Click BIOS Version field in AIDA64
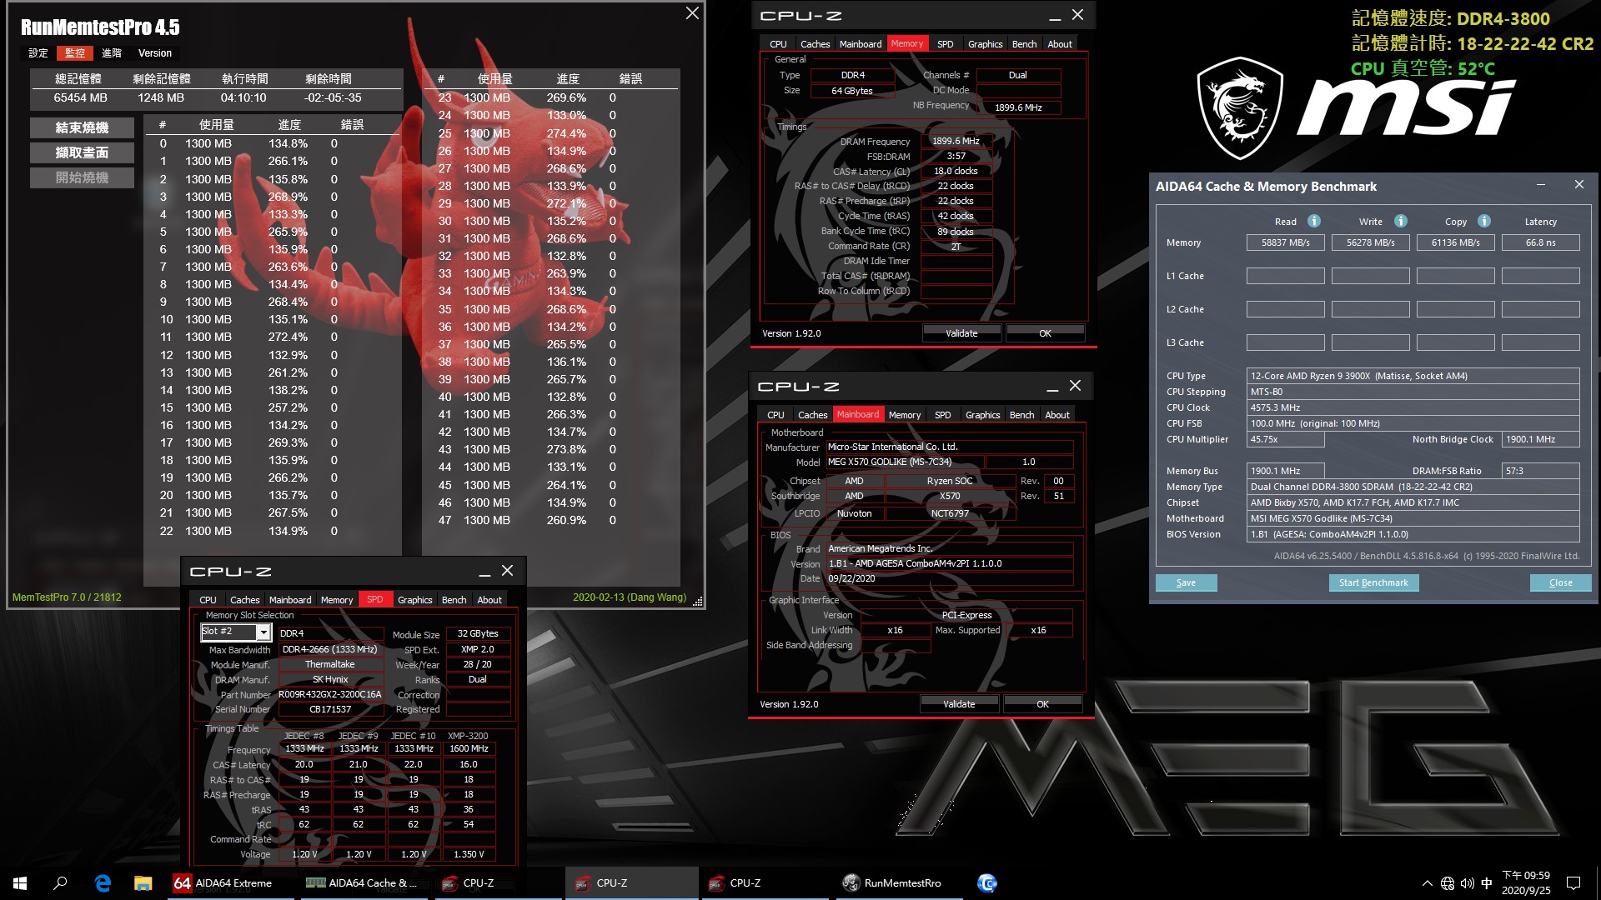This screenshot has width=1601, height=900. tap(1413, 534)
